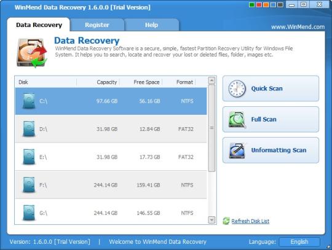This screenshot has width=332, height=250.
Task: Click the Quick Scan clock icon
Action: coord(237,88)
